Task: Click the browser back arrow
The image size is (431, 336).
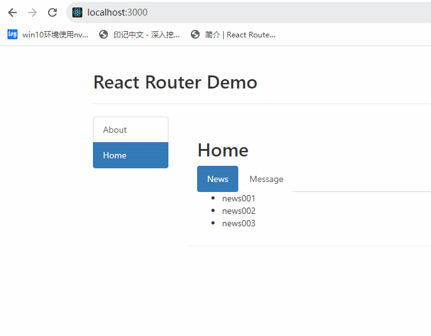Action: point(12,12)
